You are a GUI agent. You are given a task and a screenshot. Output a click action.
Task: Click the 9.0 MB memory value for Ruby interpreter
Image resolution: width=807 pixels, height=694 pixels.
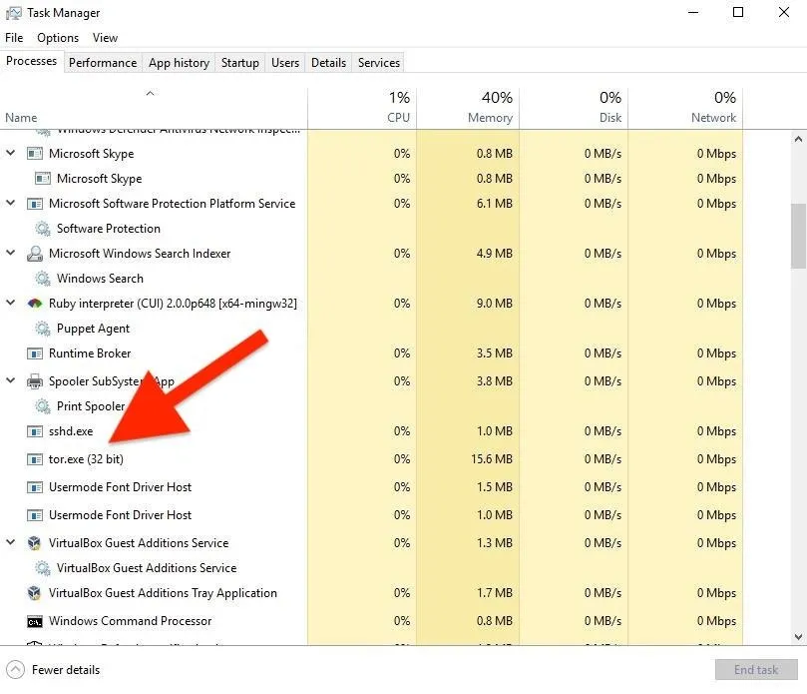point(495,304)
